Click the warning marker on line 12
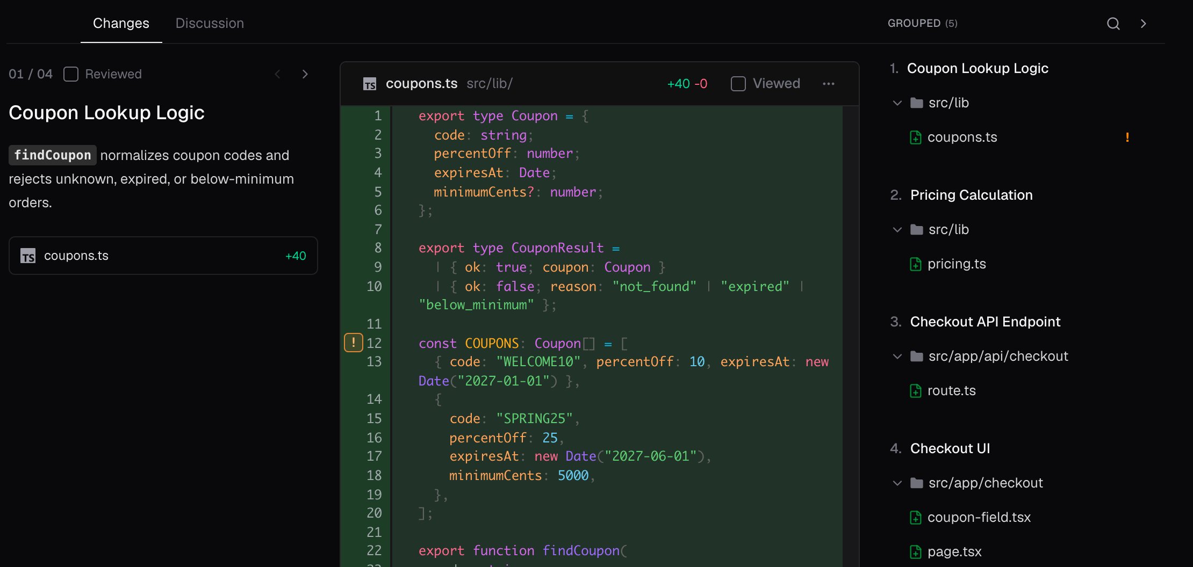 click(x=353, y=343)
